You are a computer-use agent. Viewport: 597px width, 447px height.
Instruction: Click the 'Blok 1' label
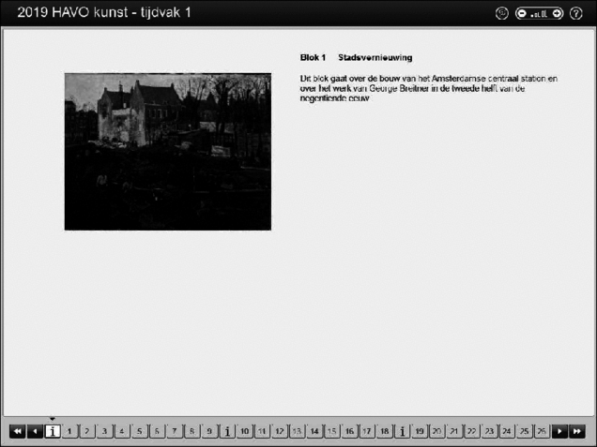click(313, 58)
